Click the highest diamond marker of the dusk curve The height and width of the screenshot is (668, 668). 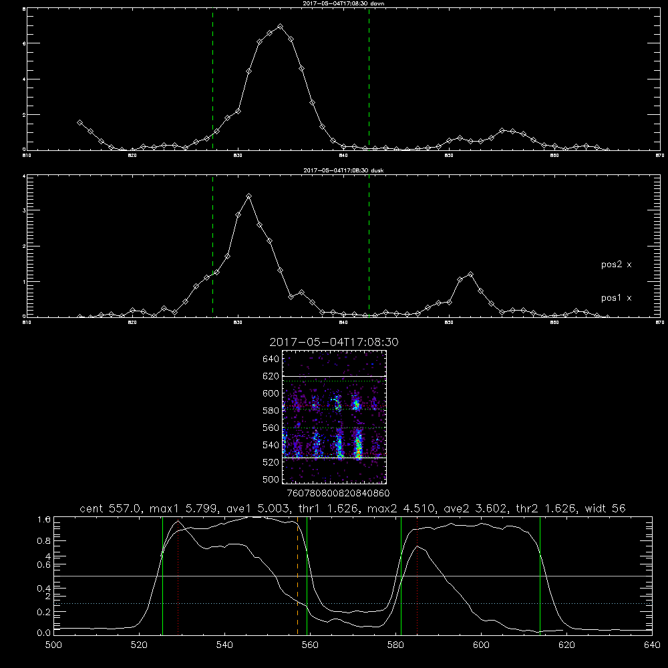[248, 196]
